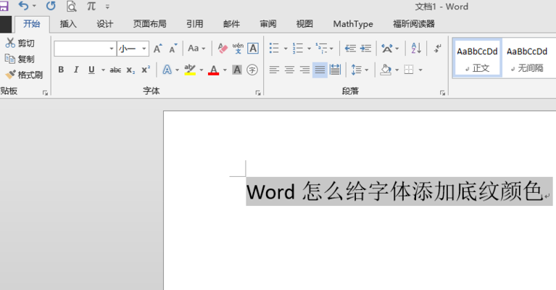
Task: Center align text
Action: [x=289, y=70]
